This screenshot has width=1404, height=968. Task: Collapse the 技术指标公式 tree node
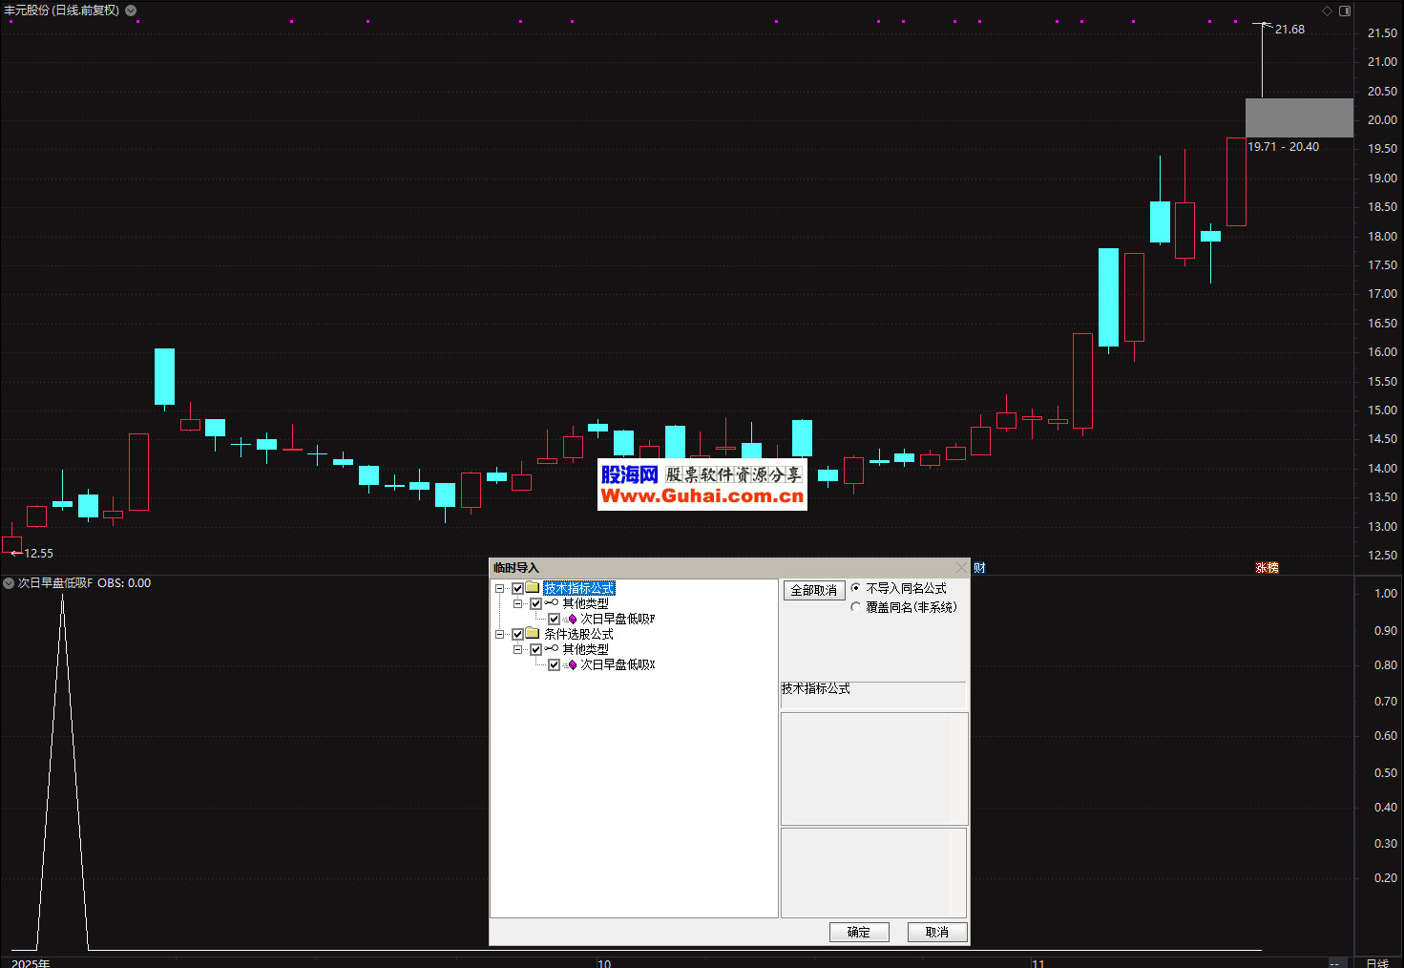[x=499, y=589]
